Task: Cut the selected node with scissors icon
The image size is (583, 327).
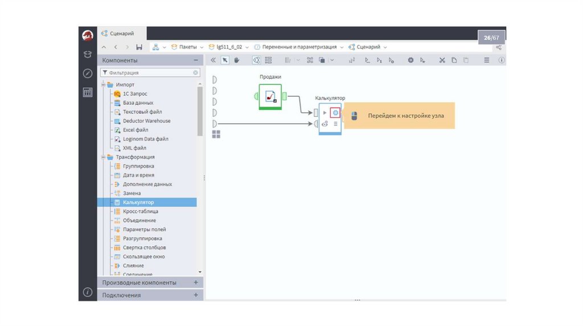Action: pyautogui.click(x=442, y=60)
